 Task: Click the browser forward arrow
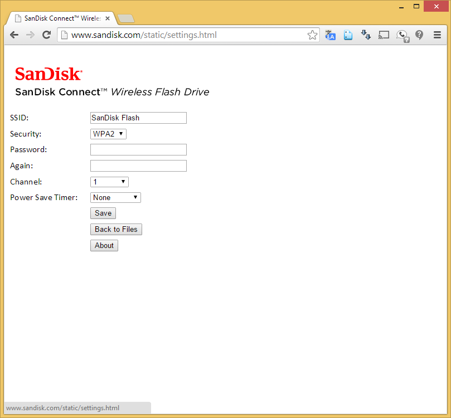[30, 35]
